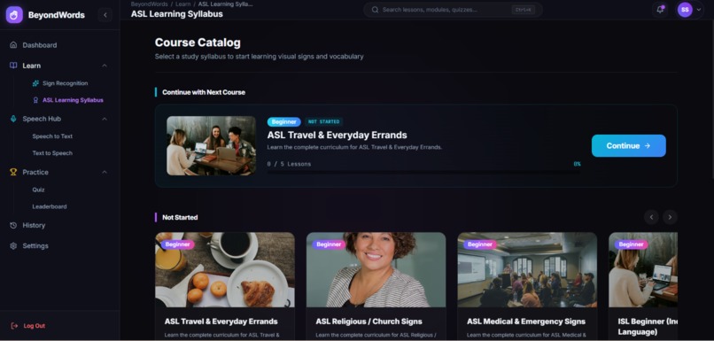Open ISL Beginner course card image

point(643,269)
